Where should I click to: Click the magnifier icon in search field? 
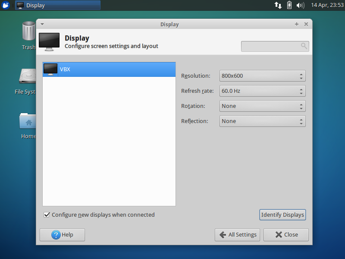pos(304,46)
